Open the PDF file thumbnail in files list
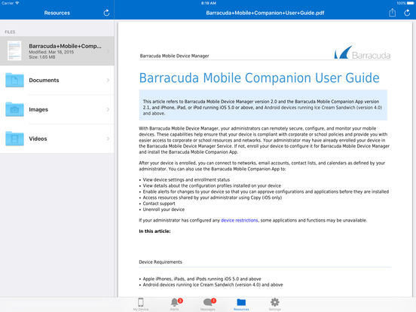 click(x=14, y=50)
